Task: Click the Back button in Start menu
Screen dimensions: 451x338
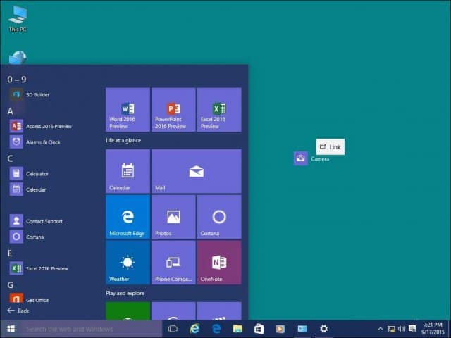Action: click(18, 311)
